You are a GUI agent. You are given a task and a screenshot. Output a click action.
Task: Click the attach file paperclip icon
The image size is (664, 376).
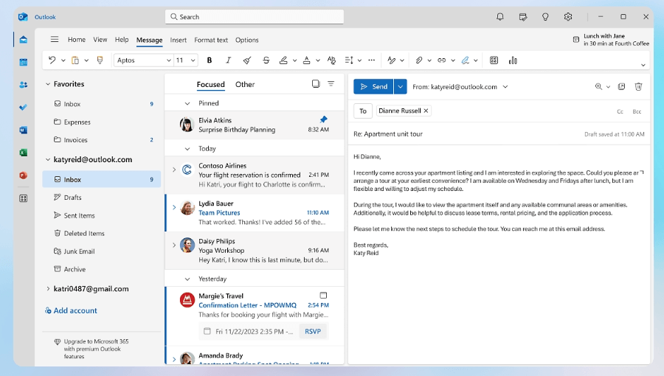tap(418, 60)
